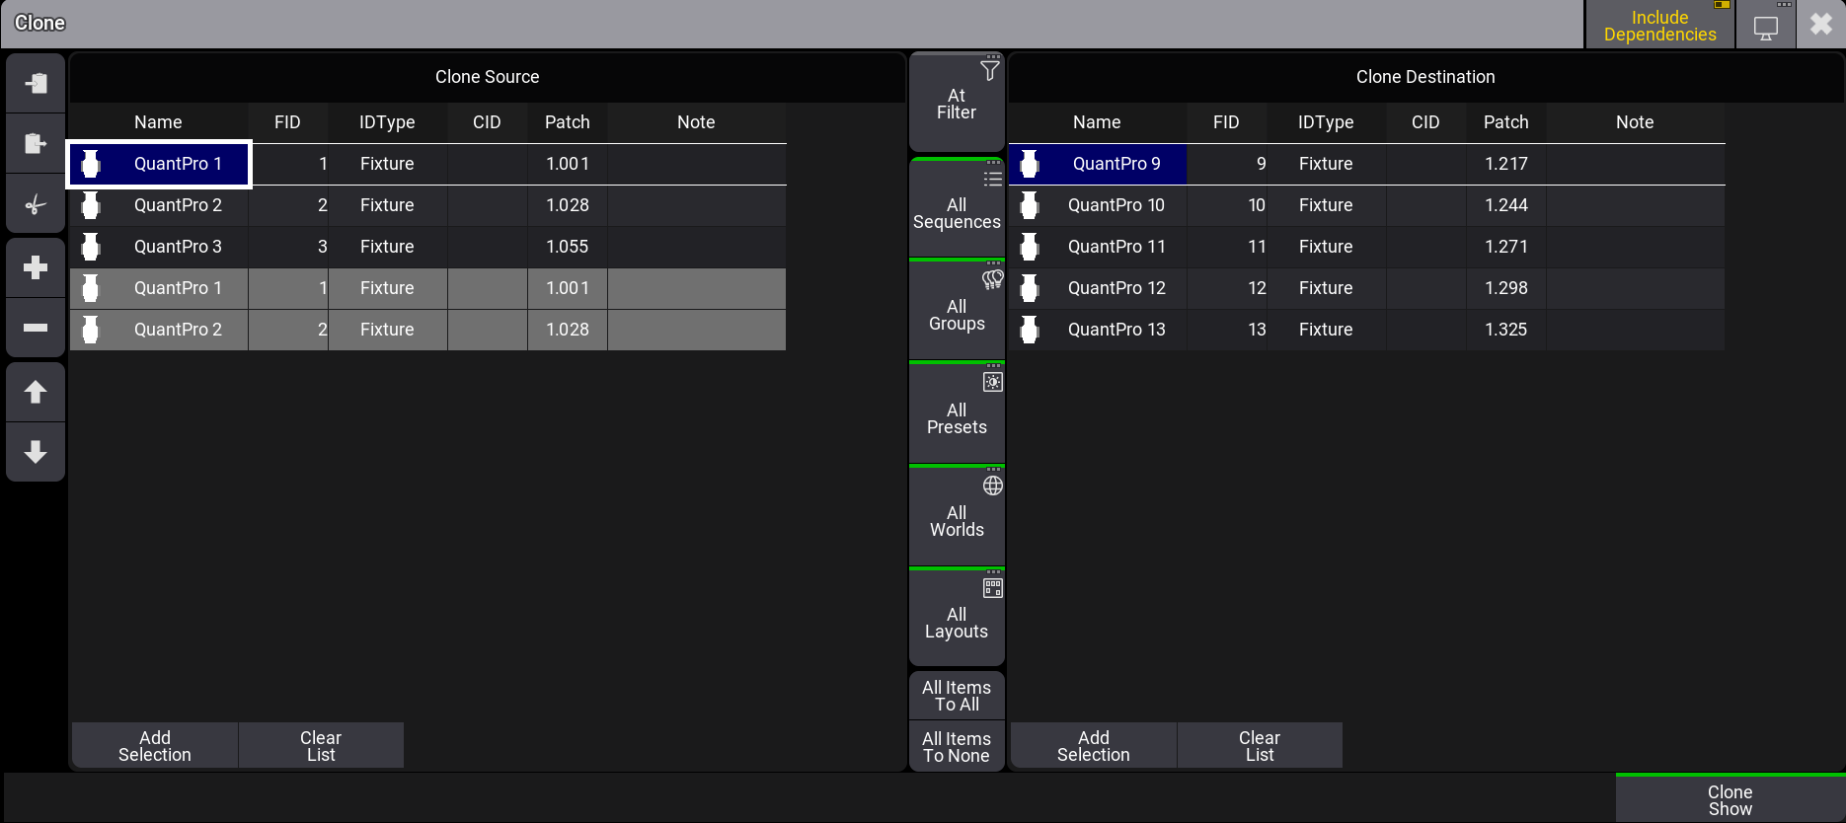The height and width of the screenshot is (823, 1846).
Task: Select source QuantPro 3 name cell
Action: pos(159,247)
